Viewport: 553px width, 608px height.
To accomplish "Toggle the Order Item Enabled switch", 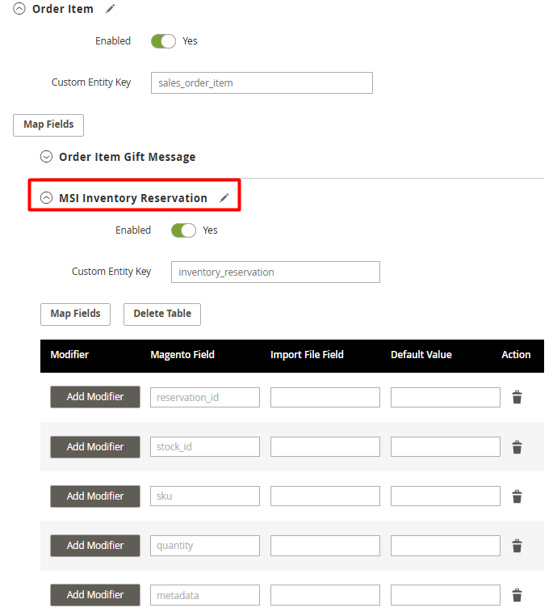I will coord(163,41).
